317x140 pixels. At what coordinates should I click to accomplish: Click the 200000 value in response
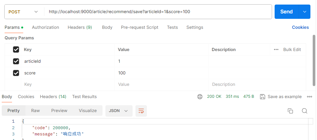click(x=61, y=128)
